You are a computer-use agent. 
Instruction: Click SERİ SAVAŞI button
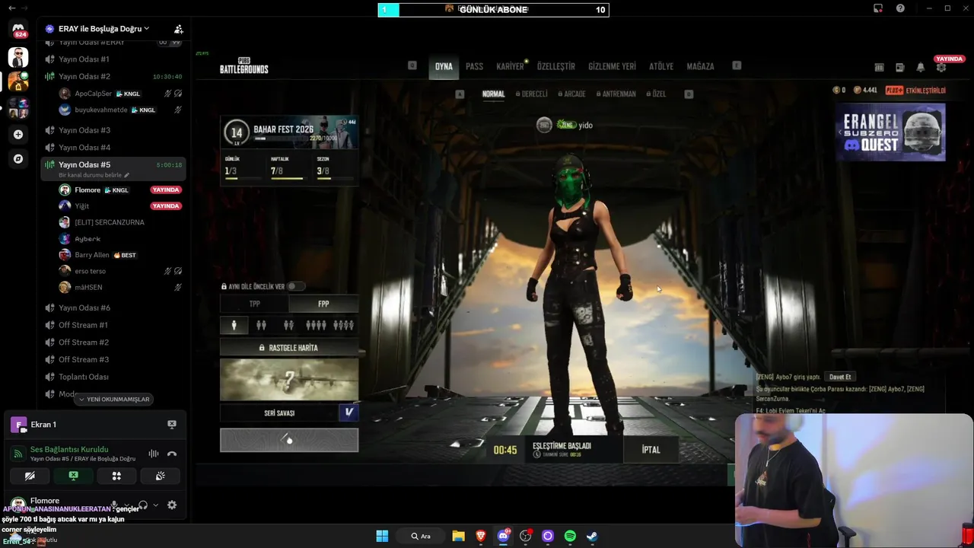tap(279, 413)
